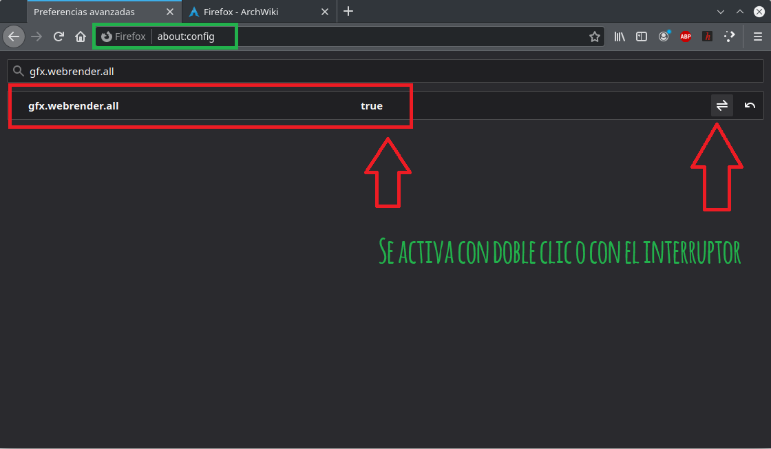Click the red h extension icon
Screen dimensions: 771x449
[707, 36]
